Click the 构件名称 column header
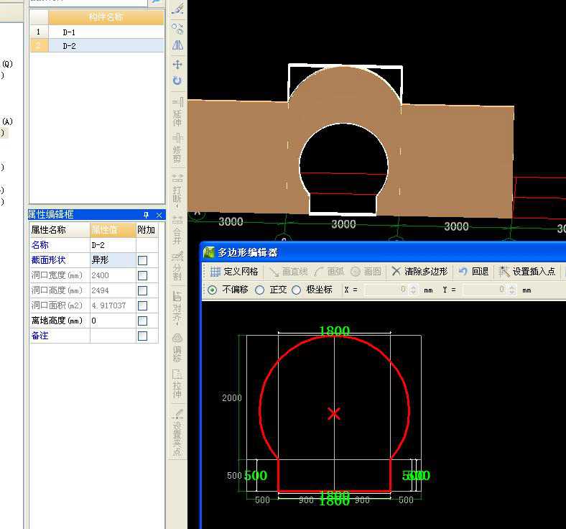The image size is (566, 529). [x=106, y=17]
